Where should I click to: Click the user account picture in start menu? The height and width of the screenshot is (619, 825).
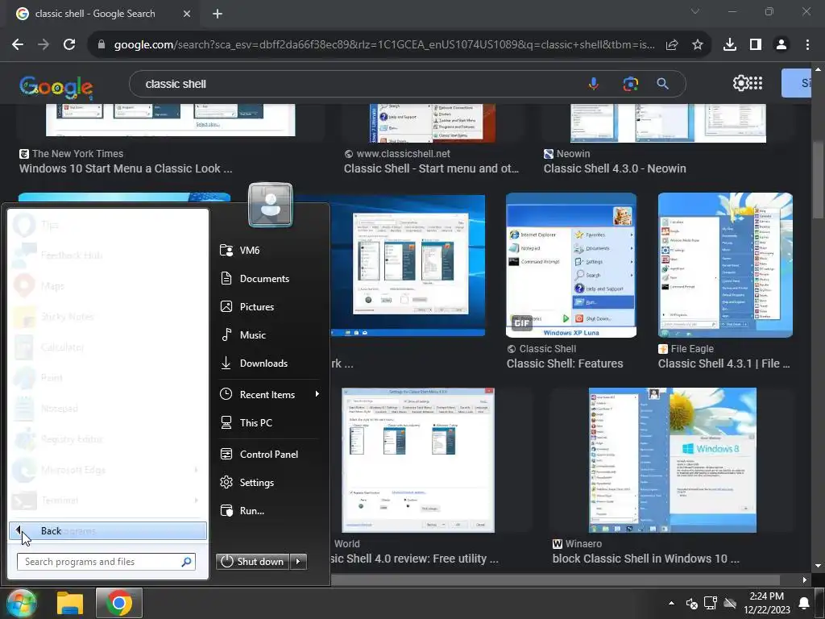pyautogui.click(x=271, y=205)
